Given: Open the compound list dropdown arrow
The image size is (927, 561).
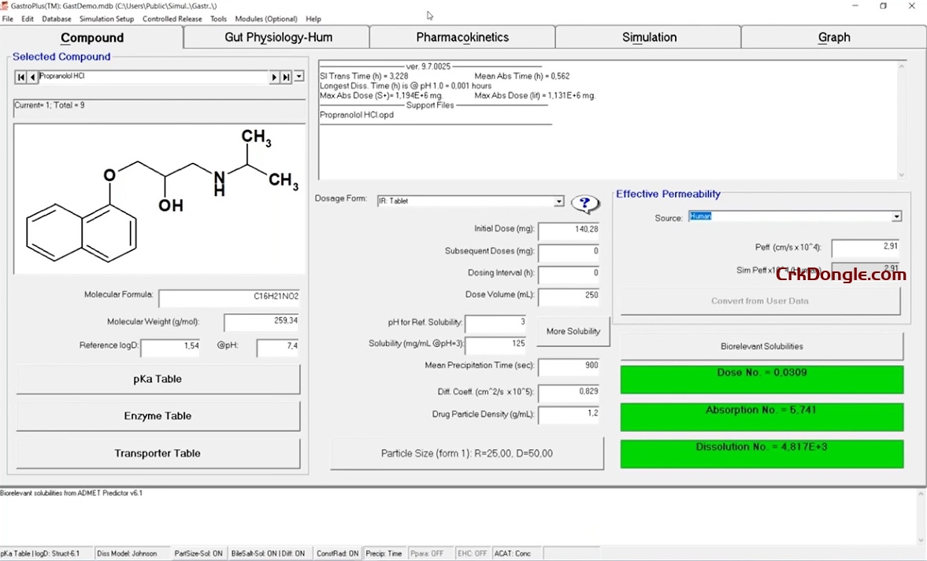Looking at the screenshot, I should (299, 76).
